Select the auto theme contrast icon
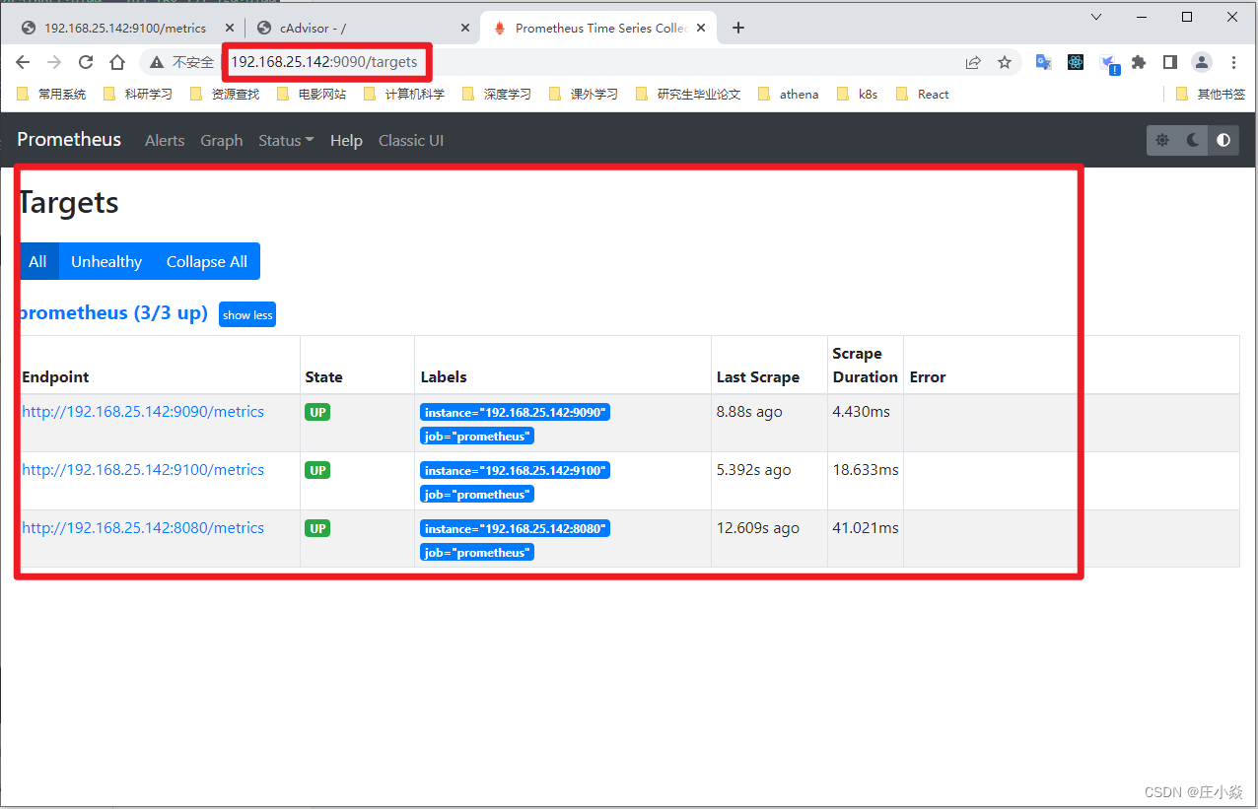The width and height of the screenshot is (1258, 809). click(x=1223, y=140)
